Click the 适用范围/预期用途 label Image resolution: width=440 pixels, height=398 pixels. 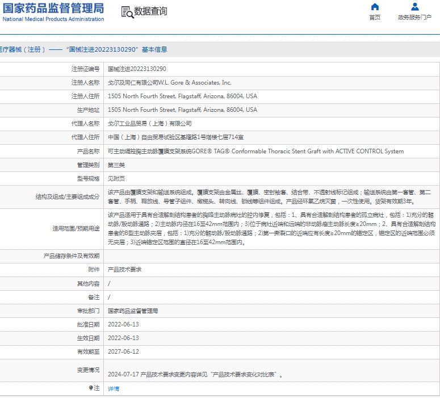(x=76, y=228)
